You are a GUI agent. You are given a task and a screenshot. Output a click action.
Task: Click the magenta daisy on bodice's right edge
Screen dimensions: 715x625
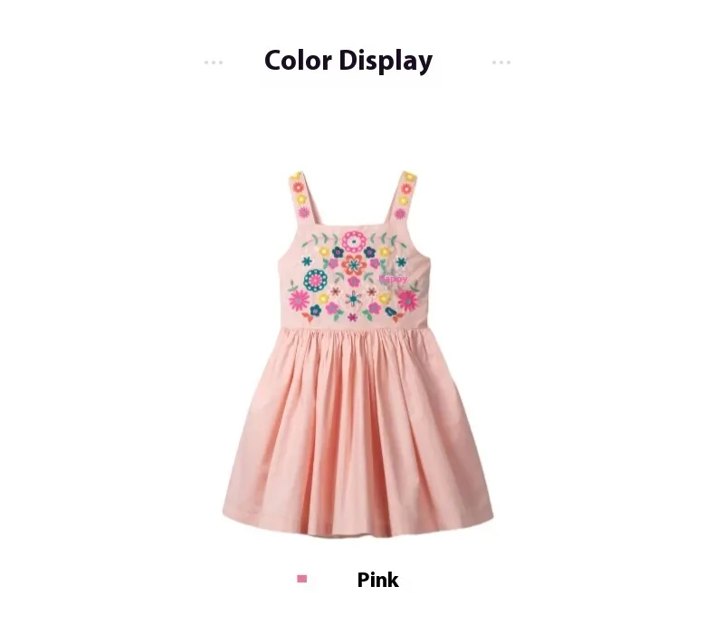407,300
